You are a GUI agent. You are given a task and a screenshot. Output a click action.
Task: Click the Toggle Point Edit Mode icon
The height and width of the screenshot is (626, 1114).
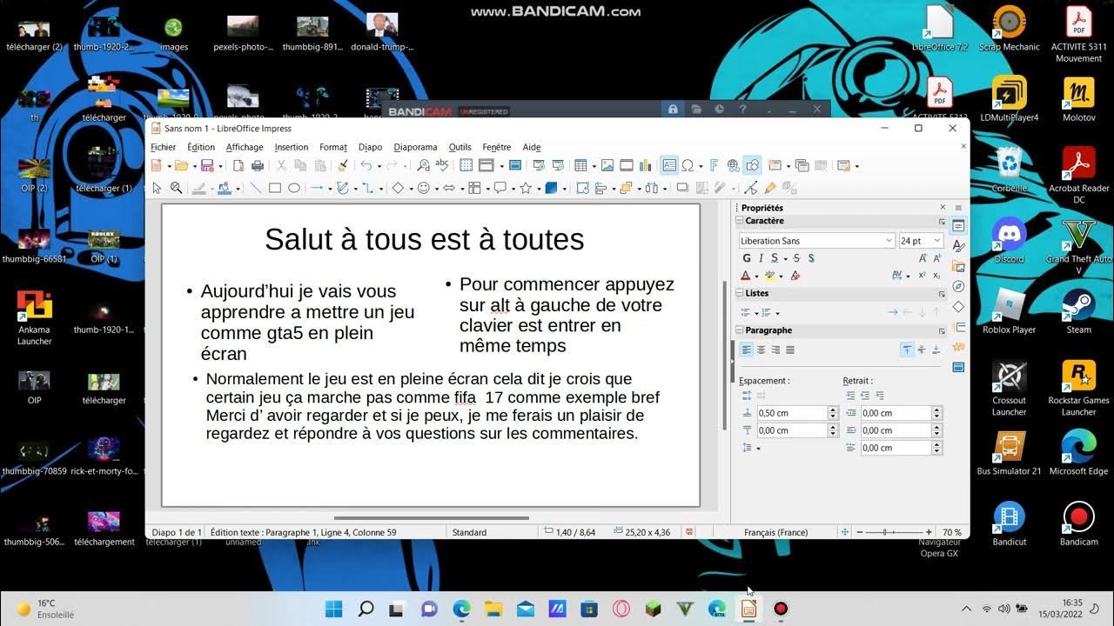[751, 188]
